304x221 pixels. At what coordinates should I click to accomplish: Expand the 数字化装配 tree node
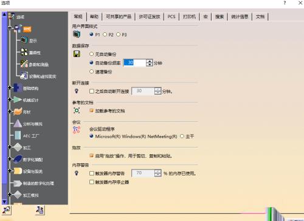coord(10,159)
